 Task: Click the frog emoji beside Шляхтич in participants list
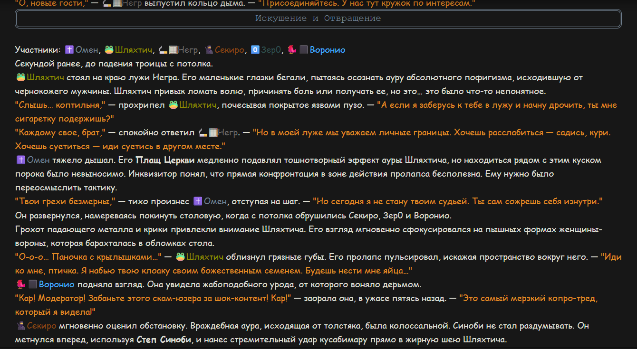(x=109, y=50)
